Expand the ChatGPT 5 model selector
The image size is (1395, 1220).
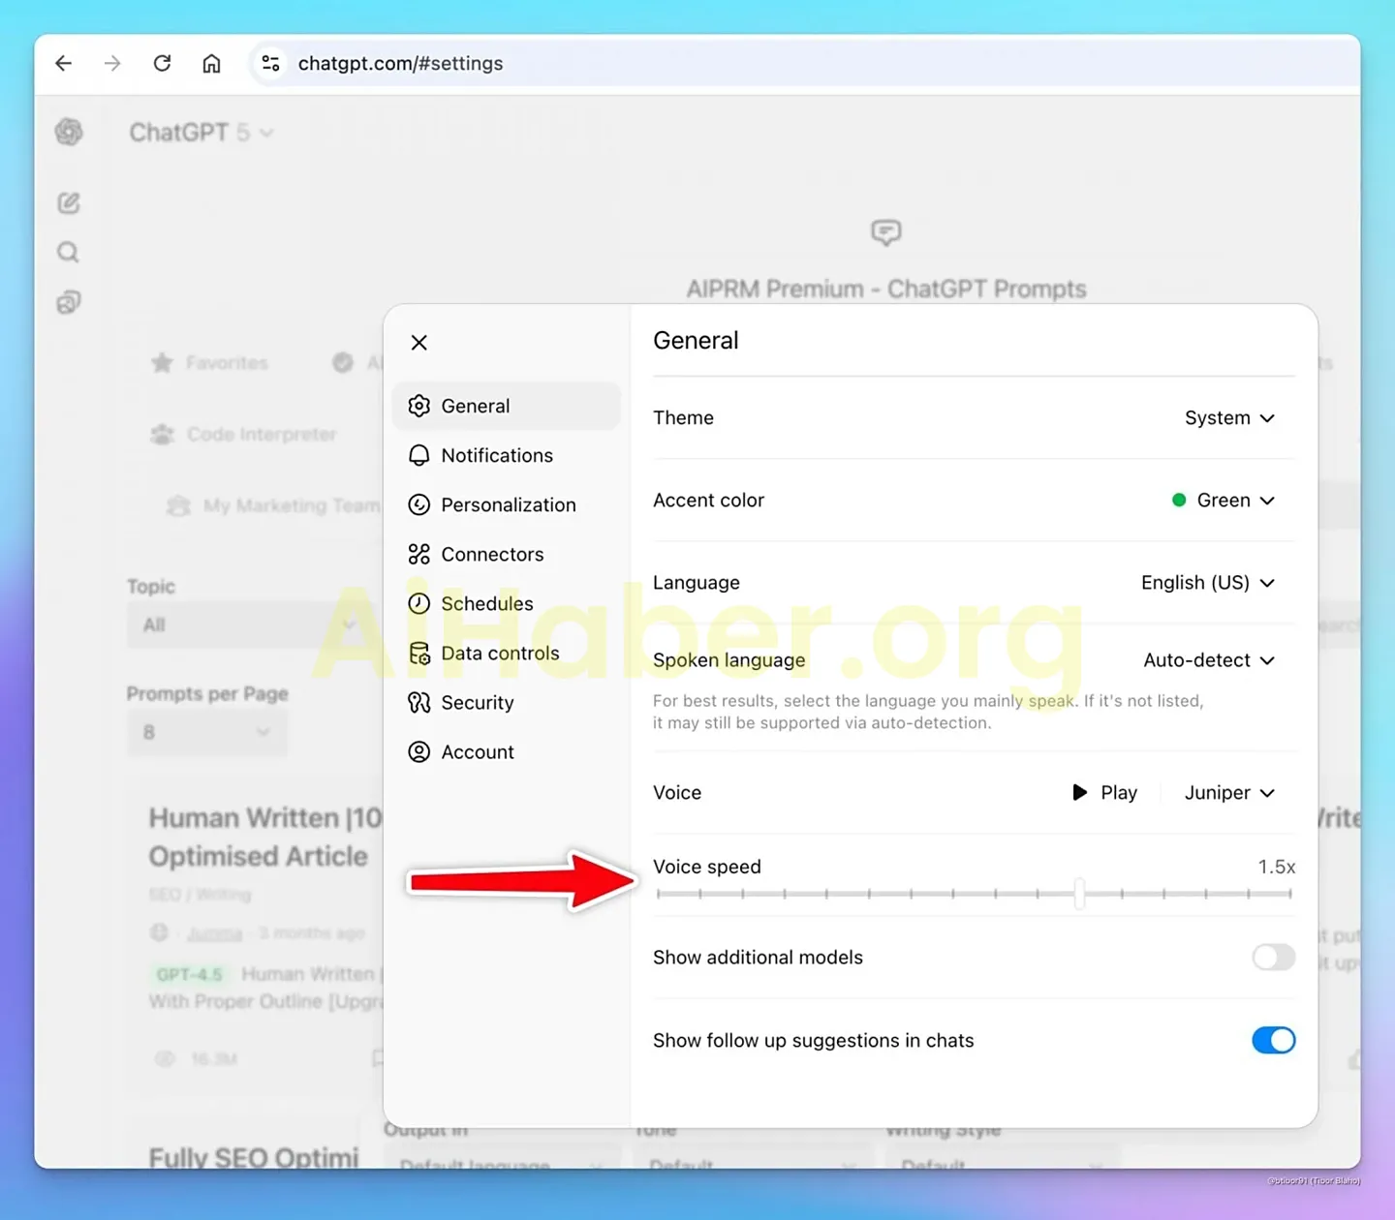201,133
